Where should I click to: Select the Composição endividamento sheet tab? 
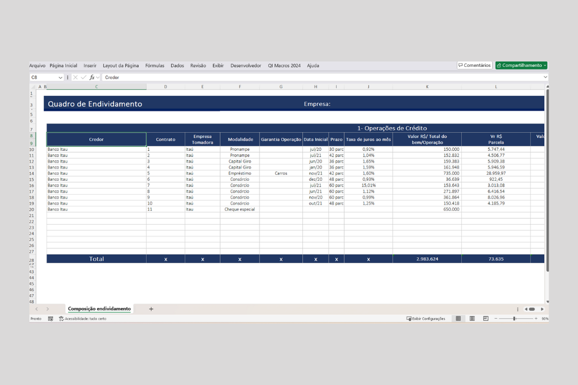coord(99,309)
